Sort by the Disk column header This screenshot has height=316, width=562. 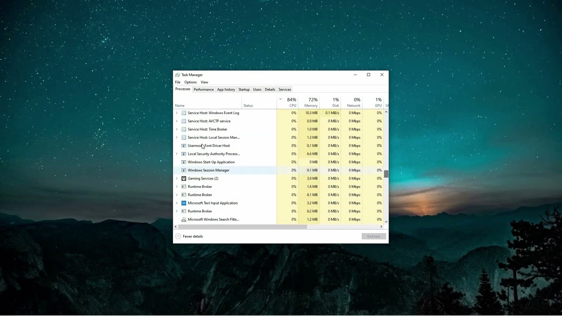point(331,102)
